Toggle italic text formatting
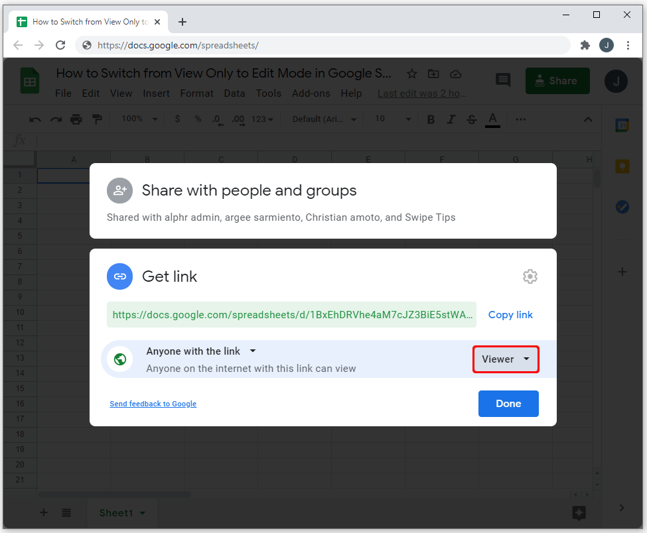The width and height of the screenshot is (647, 533). [451, 119]
